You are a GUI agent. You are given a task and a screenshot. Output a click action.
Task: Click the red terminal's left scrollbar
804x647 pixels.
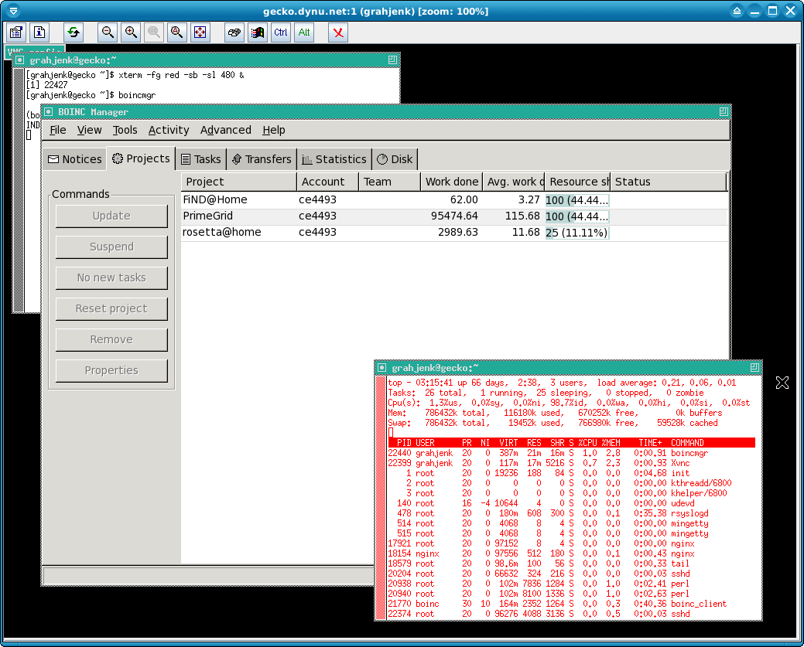381,498
